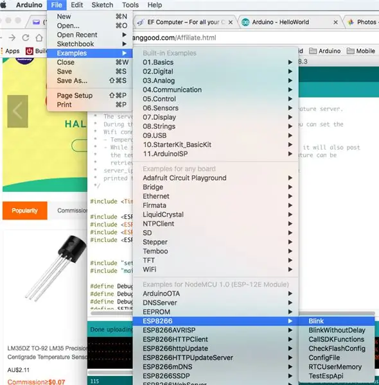Expand the Sketchbook submenu
This screenshot has height=385, width=379.
tap(90, 44)
